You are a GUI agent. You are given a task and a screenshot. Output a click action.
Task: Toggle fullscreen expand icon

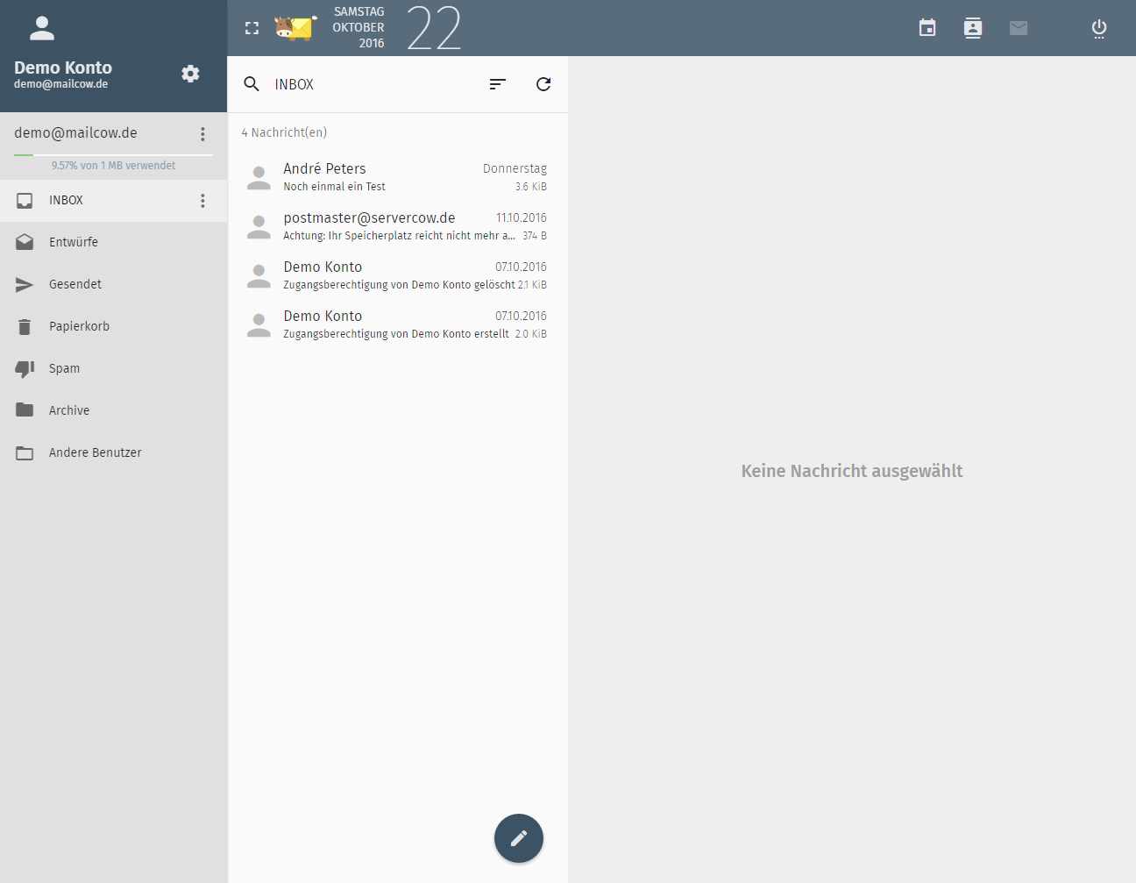(252, 28)
